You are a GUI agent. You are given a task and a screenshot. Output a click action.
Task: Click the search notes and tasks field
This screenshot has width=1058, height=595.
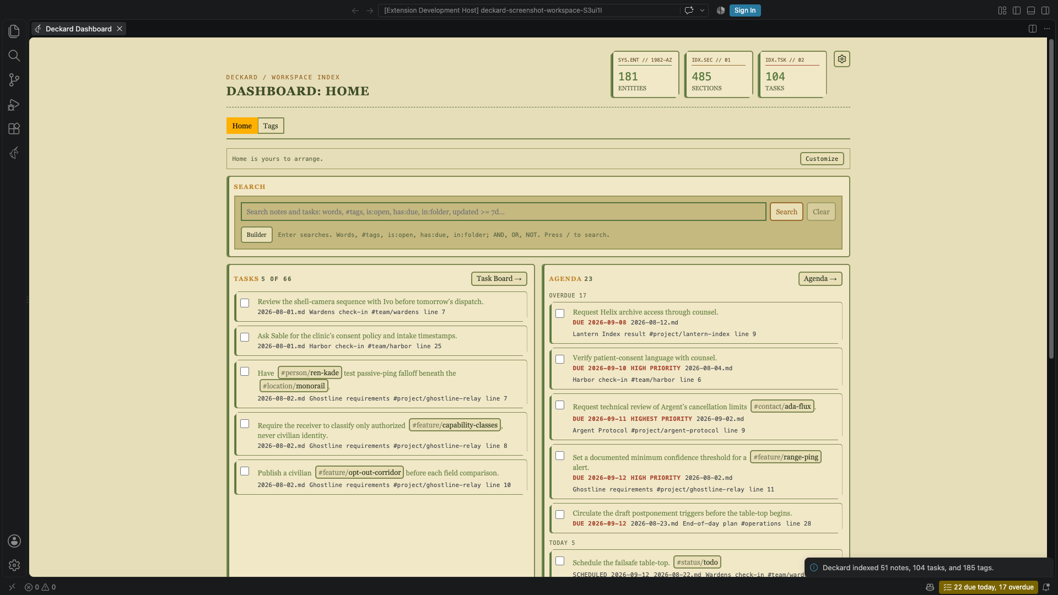pyautogui.click(x=503, y=212)
